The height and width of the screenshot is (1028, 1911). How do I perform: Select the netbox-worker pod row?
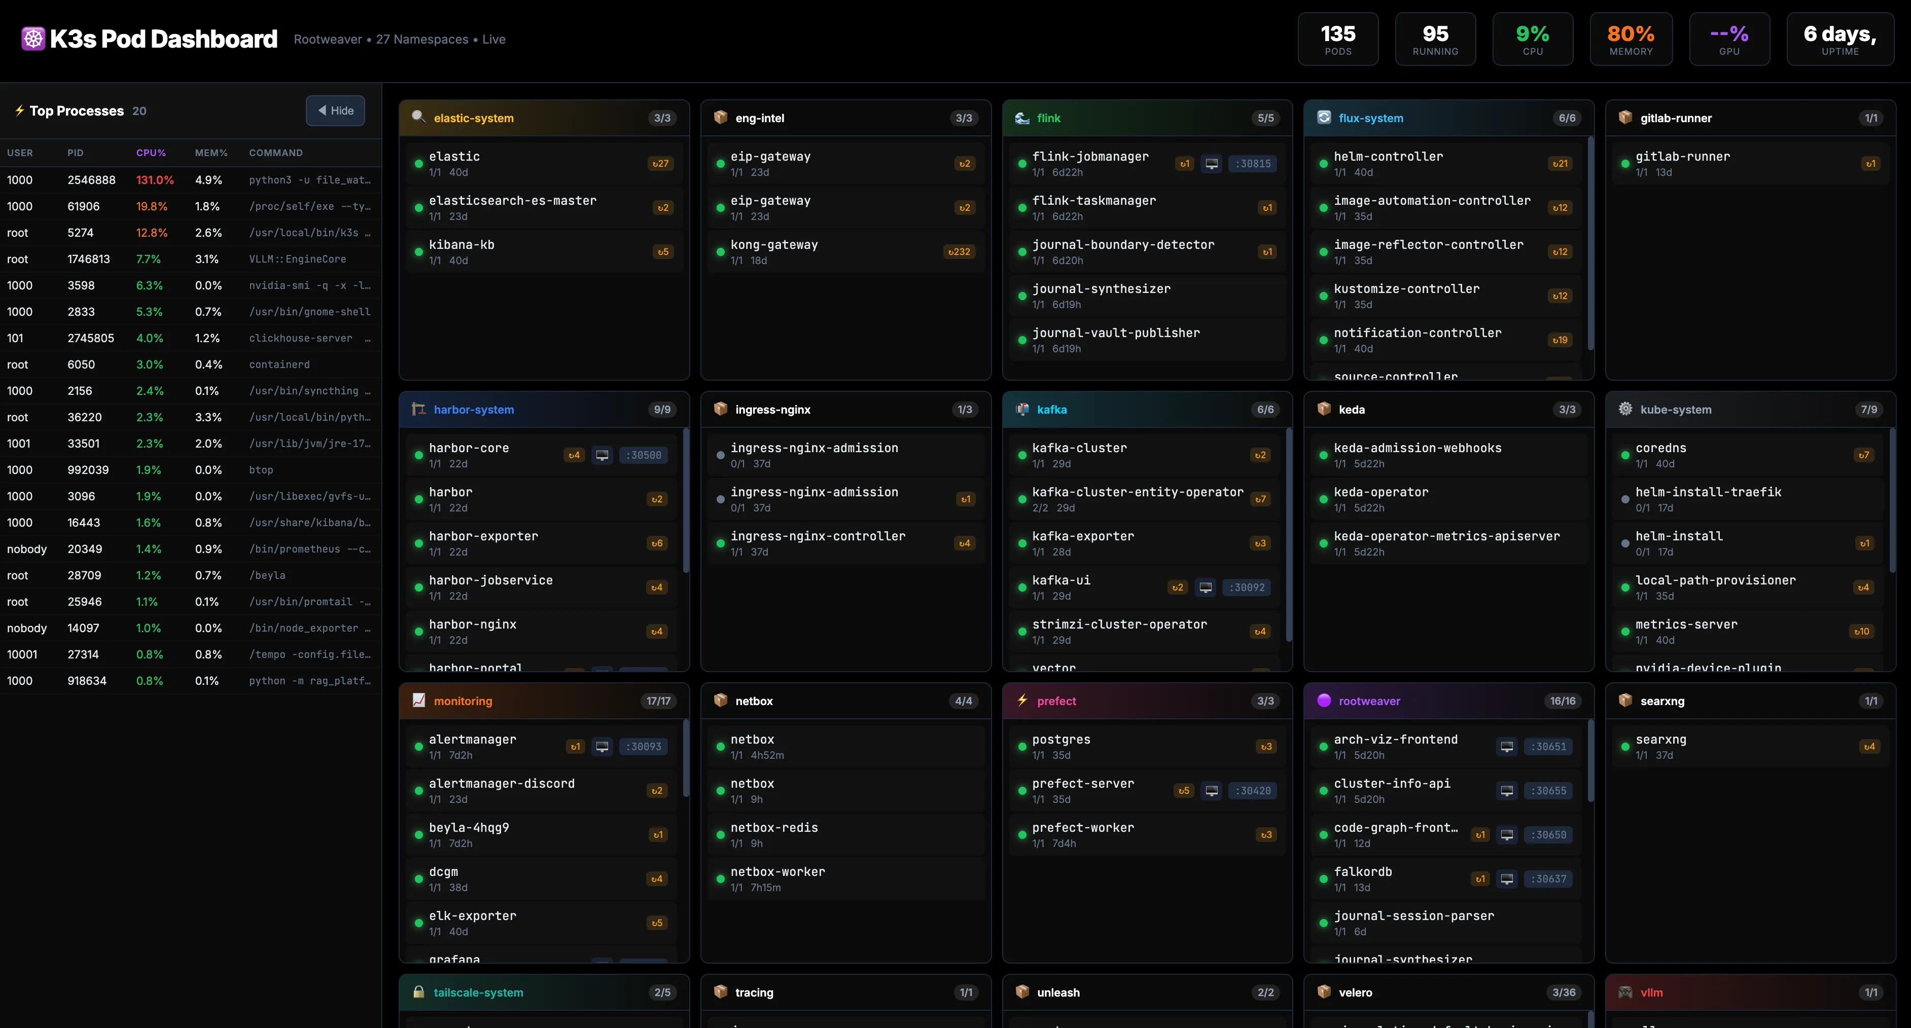846,879
